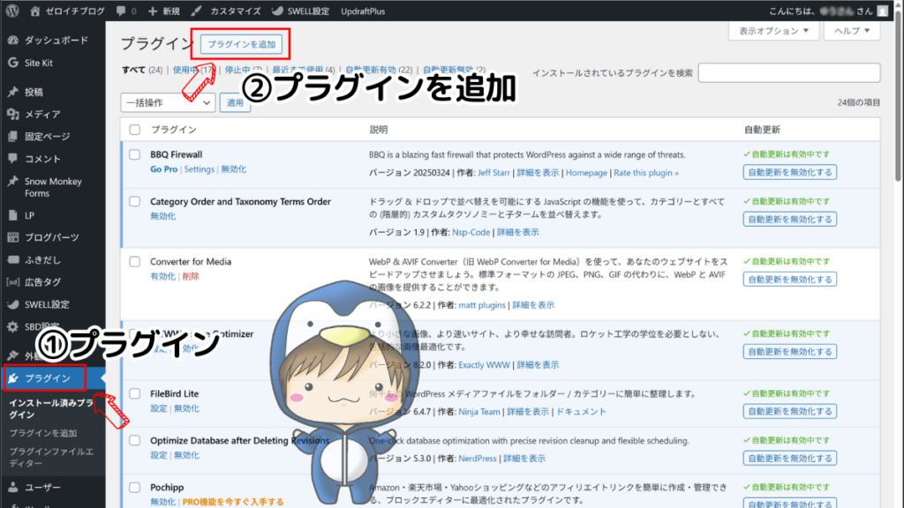Open UpdraftPlus admin bar menu
The image size is (904, 508).
click(x=363, y=11)
